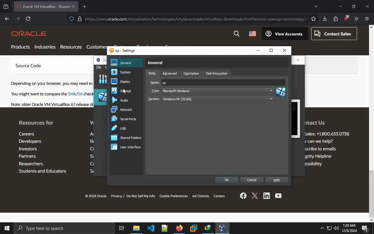
Task: Switch to the Basic tab
Action: [152, 73]
